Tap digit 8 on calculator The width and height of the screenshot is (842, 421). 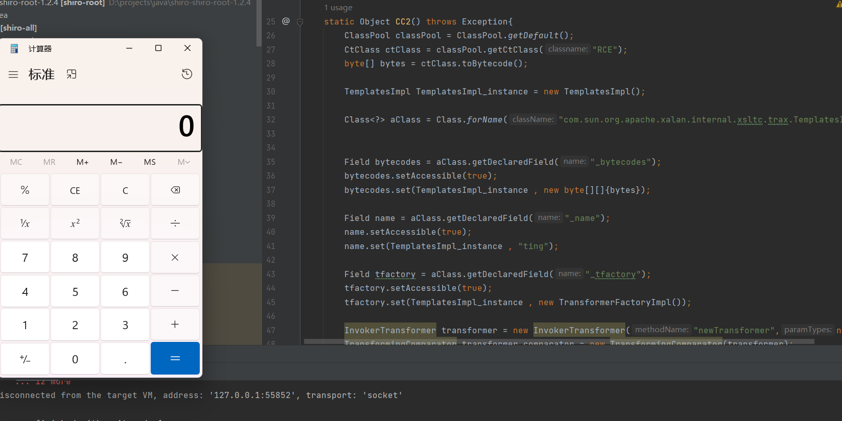pyautogui.click(x=75, y=257)
